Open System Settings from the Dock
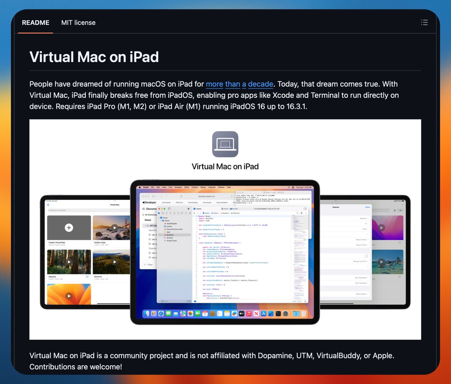Image resolution: width=451 pixels, height=384 pixels. pyautogui.click(x=285, y=313)
